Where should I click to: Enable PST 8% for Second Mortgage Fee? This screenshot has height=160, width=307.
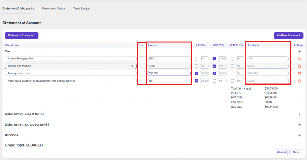(x=197, y=59)
